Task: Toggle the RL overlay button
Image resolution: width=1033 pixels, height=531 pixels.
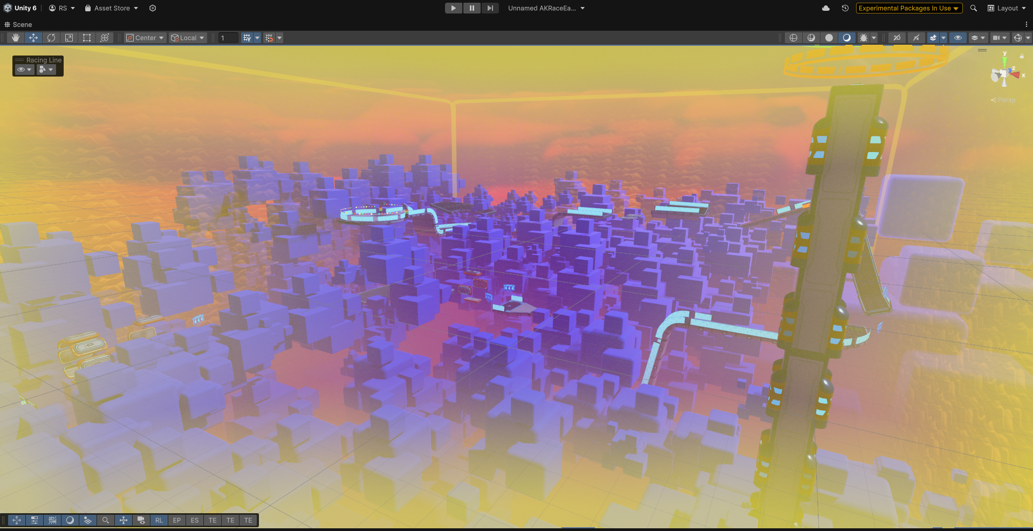Action: click(159, 520)
